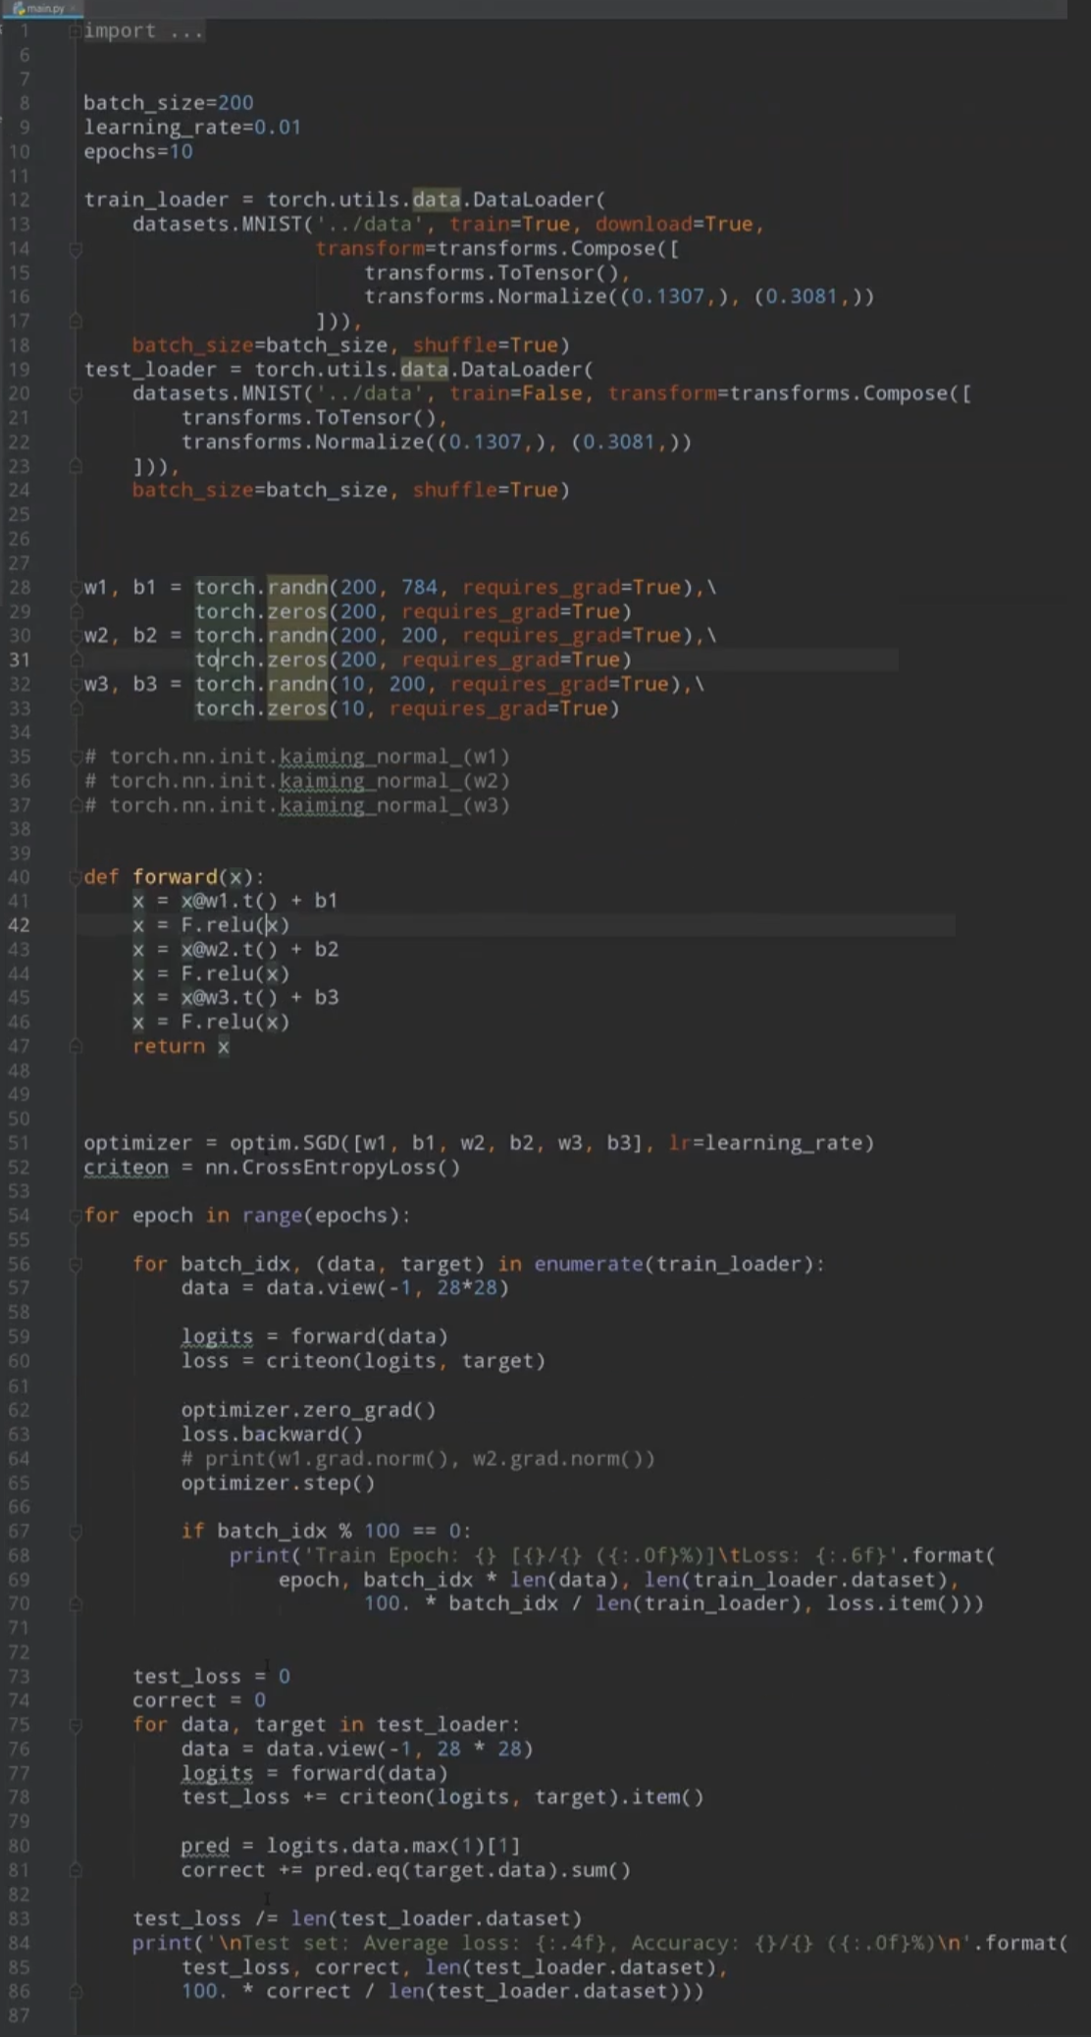The image size is (1091, 2037).
Task: Click the number 784 on line 28
Action: click(x=419, y=588)
